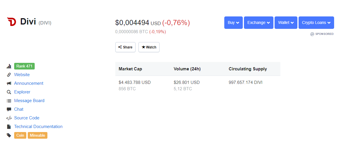Click the 997.657.174 DIVI supply value
This screenshot has width=337, height=143.
coord(245,82)
